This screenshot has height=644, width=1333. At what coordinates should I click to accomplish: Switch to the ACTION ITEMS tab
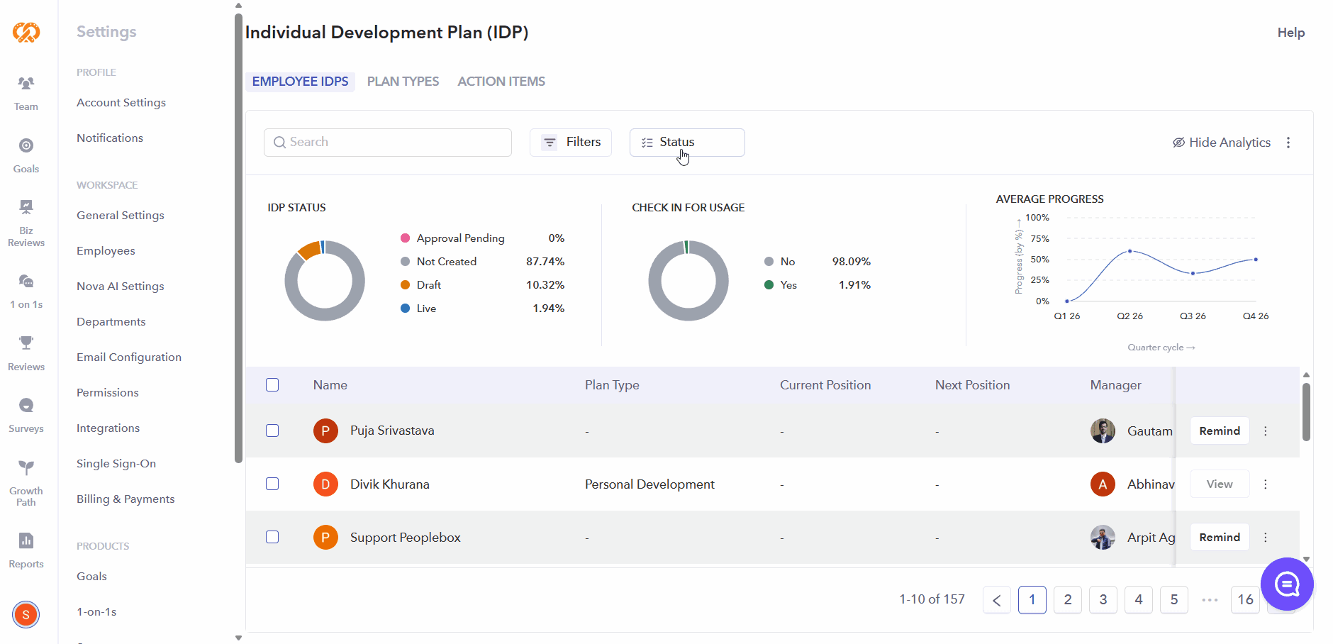501,82
